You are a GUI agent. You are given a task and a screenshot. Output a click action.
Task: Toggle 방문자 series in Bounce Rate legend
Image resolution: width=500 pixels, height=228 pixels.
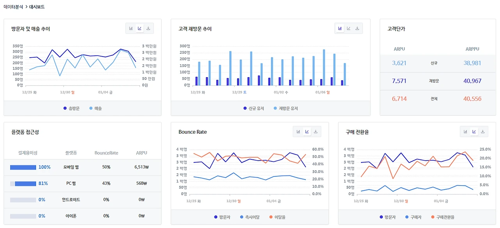tap(222, 217)
